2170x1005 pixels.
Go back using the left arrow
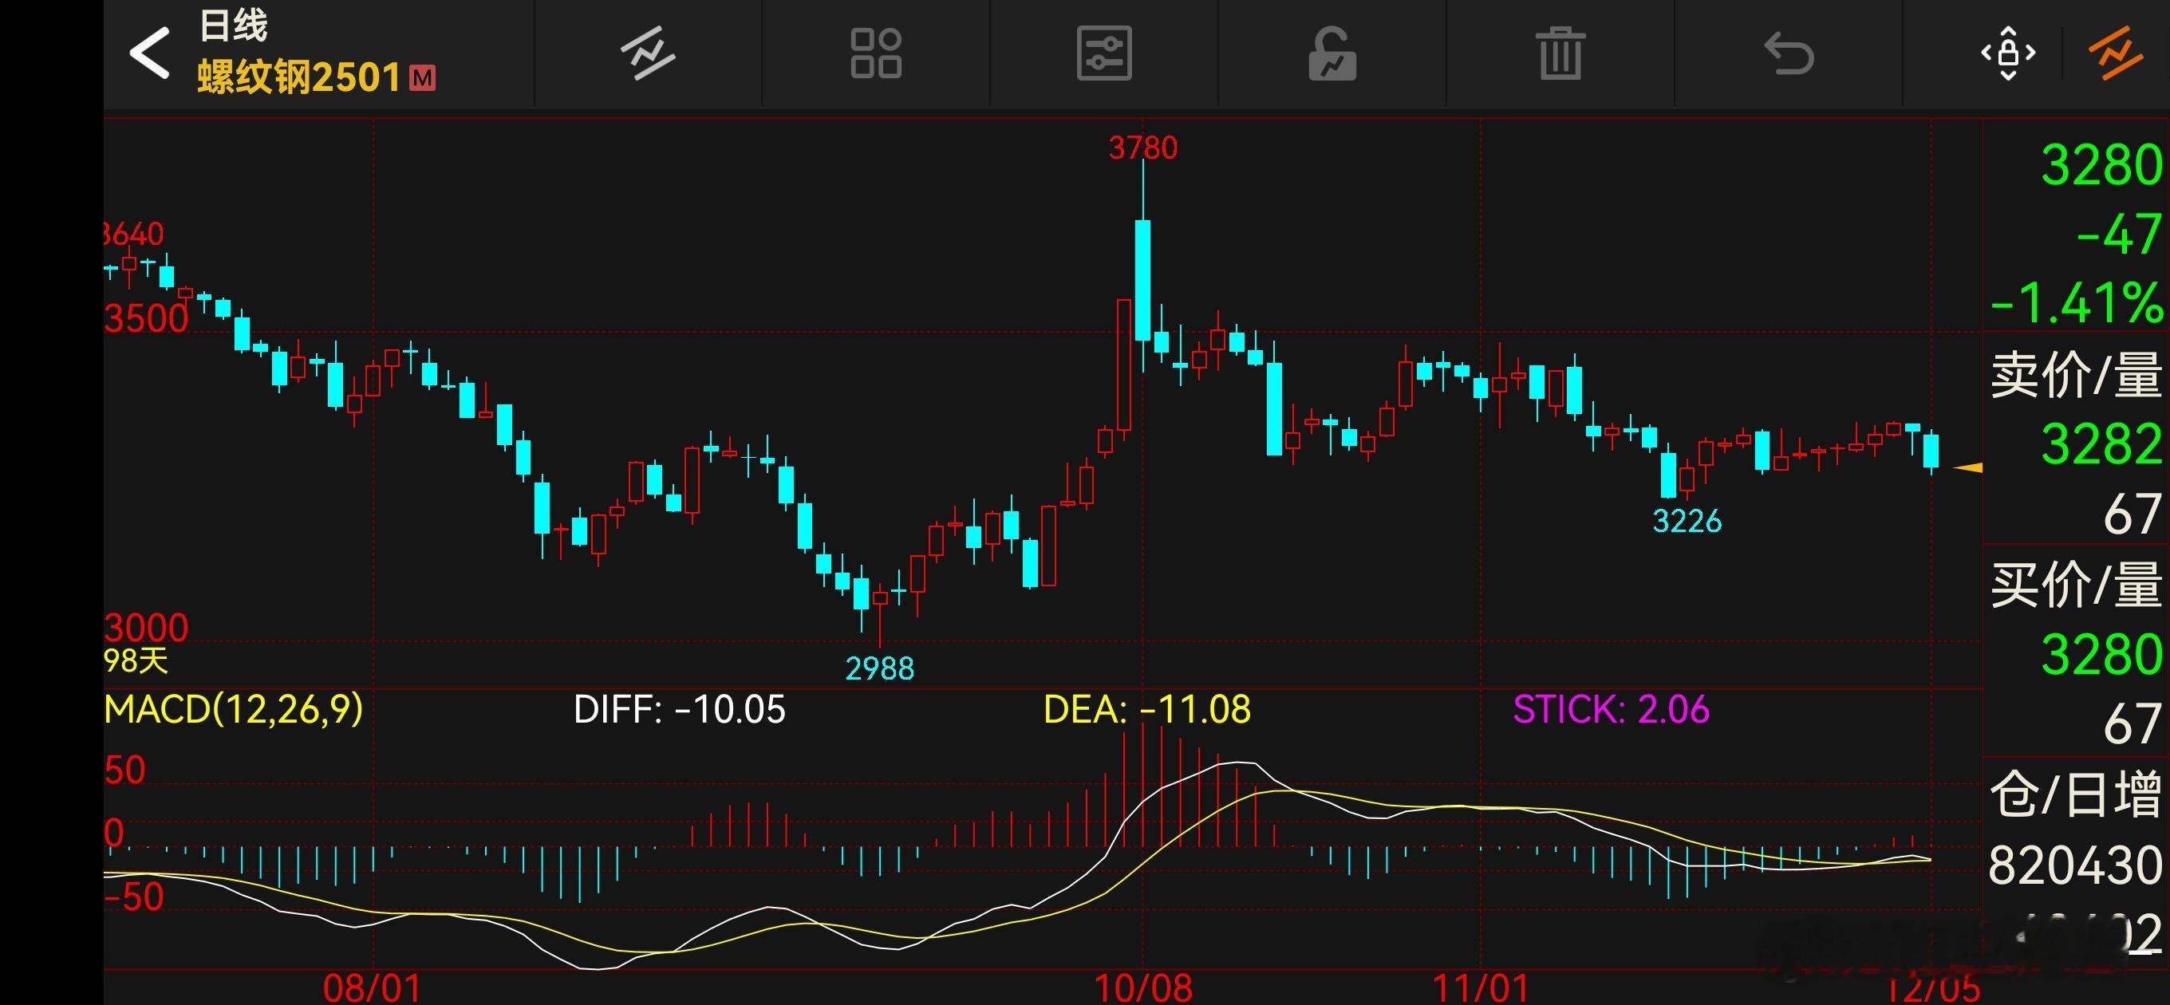point(149,53)
